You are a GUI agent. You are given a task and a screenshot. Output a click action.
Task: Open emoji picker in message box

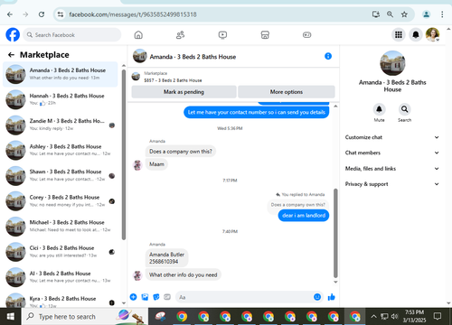[x=317, y=297]
